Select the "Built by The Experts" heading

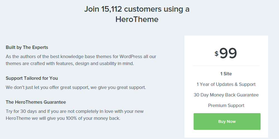click(27, 47)
